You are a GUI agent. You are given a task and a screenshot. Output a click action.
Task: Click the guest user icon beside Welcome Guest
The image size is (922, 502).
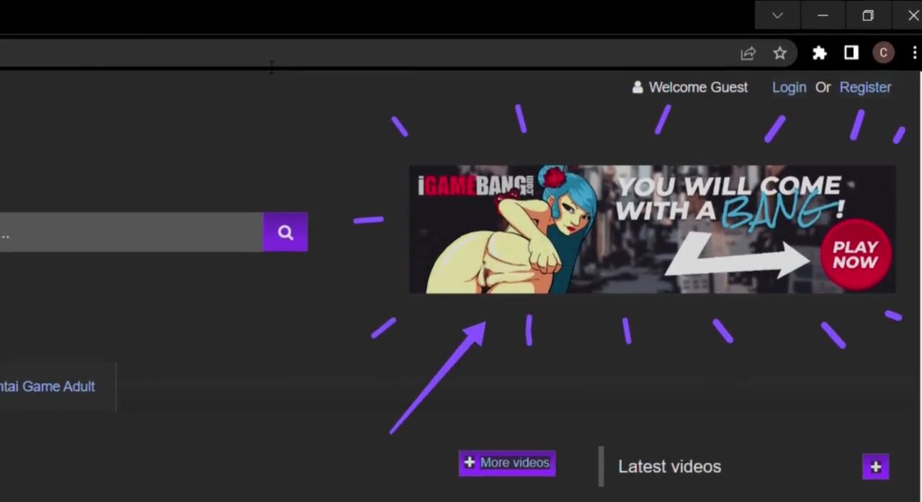click(x=637, y=87)
